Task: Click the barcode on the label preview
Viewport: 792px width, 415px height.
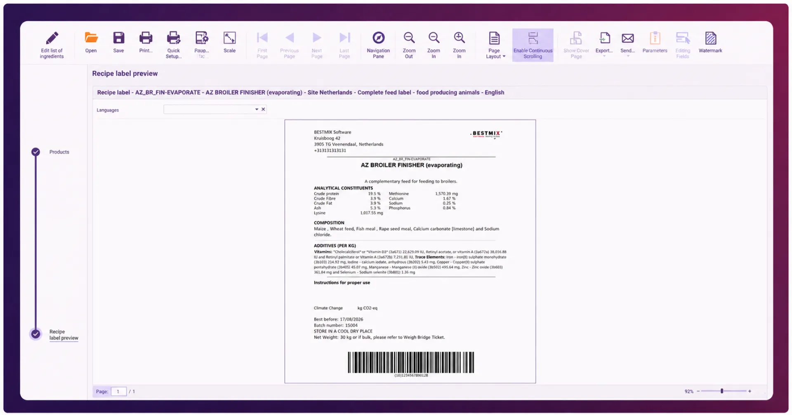Action: [x=411, y=362]
